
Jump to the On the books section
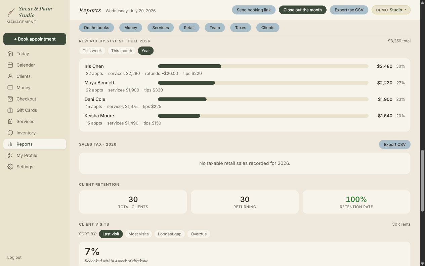pos(96,28)
